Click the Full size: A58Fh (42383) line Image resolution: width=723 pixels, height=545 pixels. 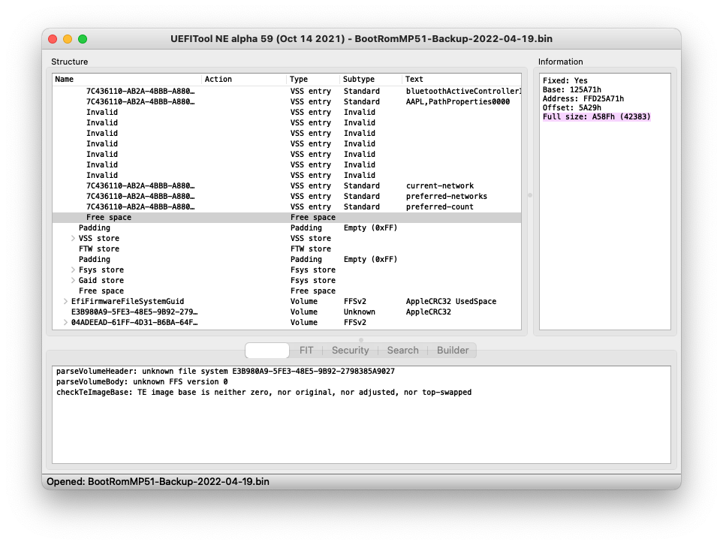[x=596, y=116]
